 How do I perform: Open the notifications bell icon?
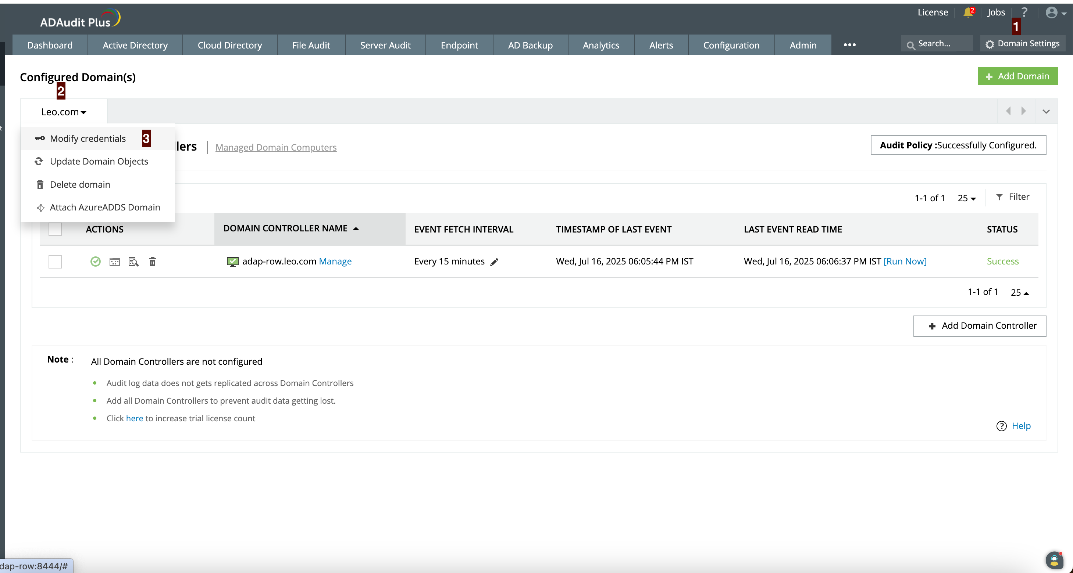click(x=967, y=12)
